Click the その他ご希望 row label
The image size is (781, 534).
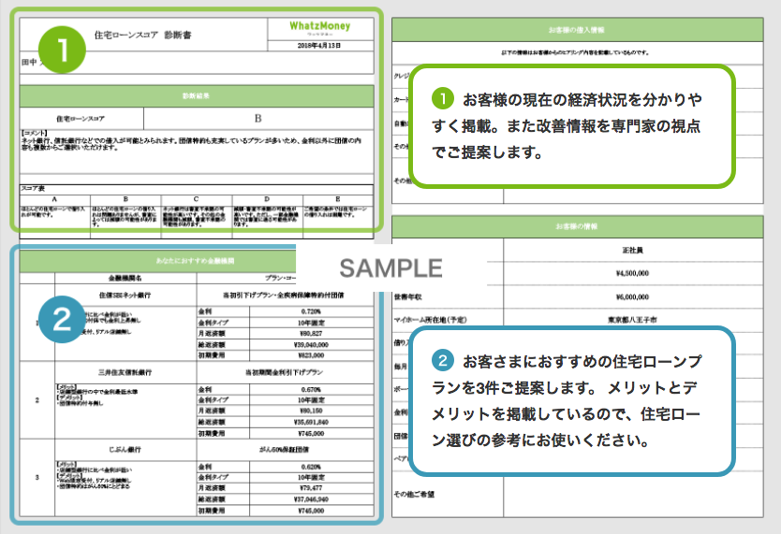point(414,494)
